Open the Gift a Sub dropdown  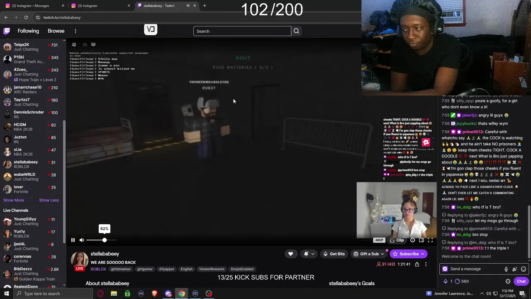point(369,254)
